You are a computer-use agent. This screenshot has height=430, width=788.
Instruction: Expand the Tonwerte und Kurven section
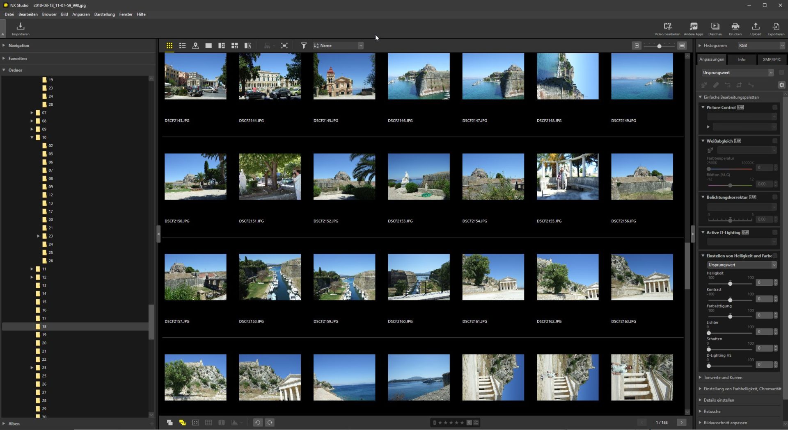[x=723, y=378]
